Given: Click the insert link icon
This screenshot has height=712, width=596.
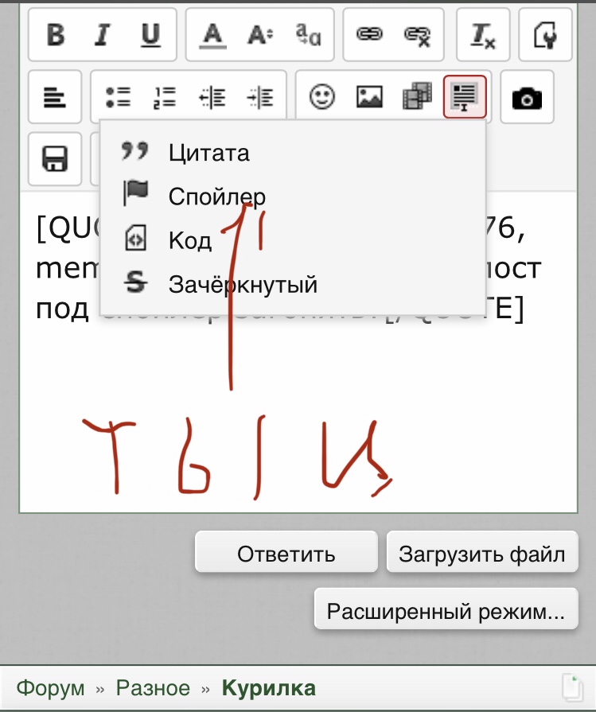Looking at the screenshot, I should click(x=368, y=35).
